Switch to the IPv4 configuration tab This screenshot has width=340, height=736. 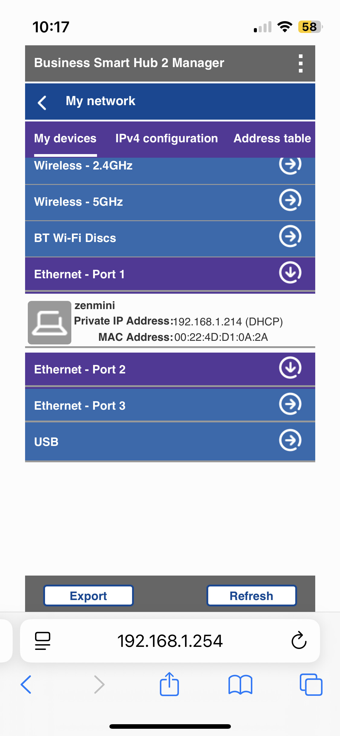[167, 138]
